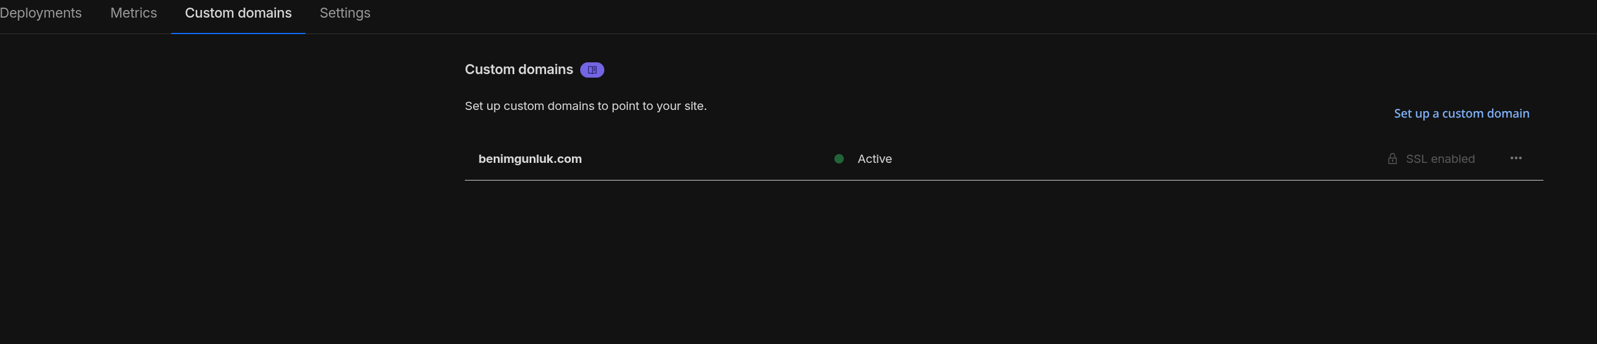Switch to the Metrics tab
Image resolution: width=1597 pixels, height=344 pixels.
(134, 13)
